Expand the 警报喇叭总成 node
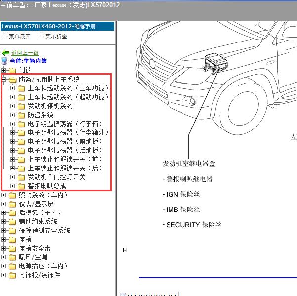The image size is (297, 296). (12, 186)
